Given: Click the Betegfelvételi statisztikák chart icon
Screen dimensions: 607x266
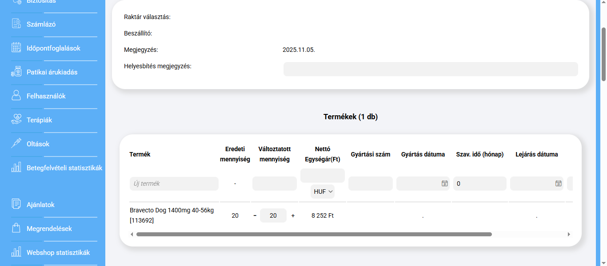Looking at the screenshot, I should pyautogui.click(x=16, y=168).
